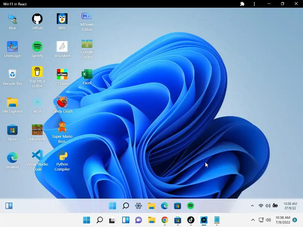Open Notepad on the host taskbar

(217, 220)
